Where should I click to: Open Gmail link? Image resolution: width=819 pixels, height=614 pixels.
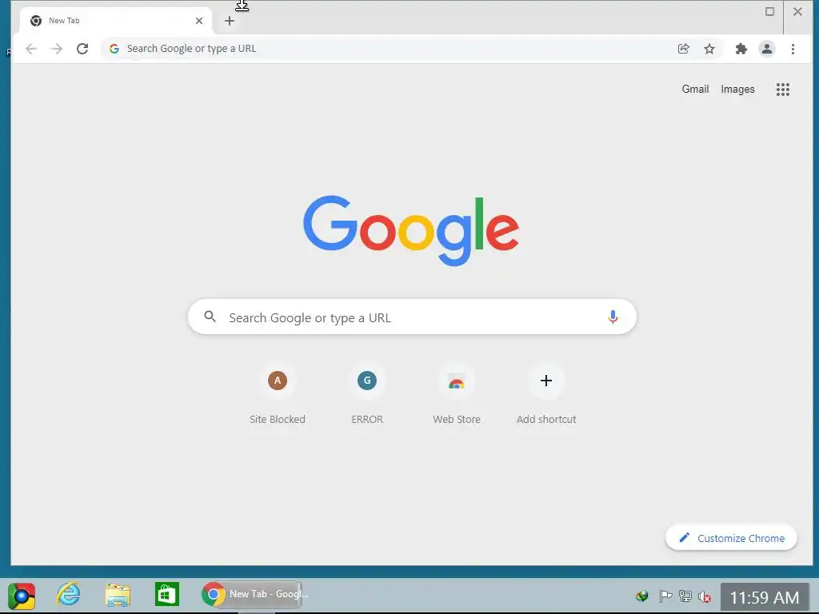click(x=695, y=90)
